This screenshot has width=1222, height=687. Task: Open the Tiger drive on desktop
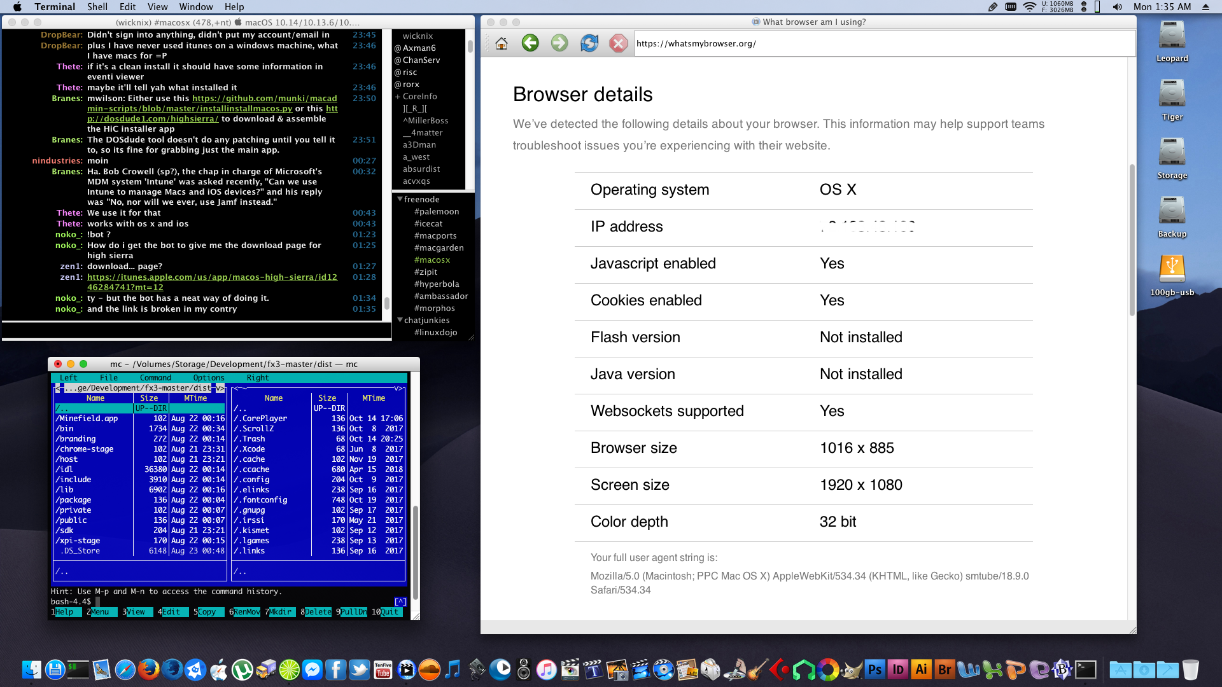[x=1172, y=99]
